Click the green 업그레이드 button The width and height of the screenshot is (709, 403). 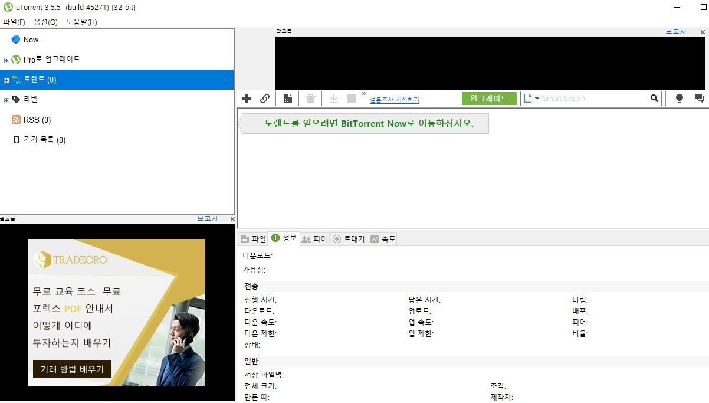[x=489, y=99]
